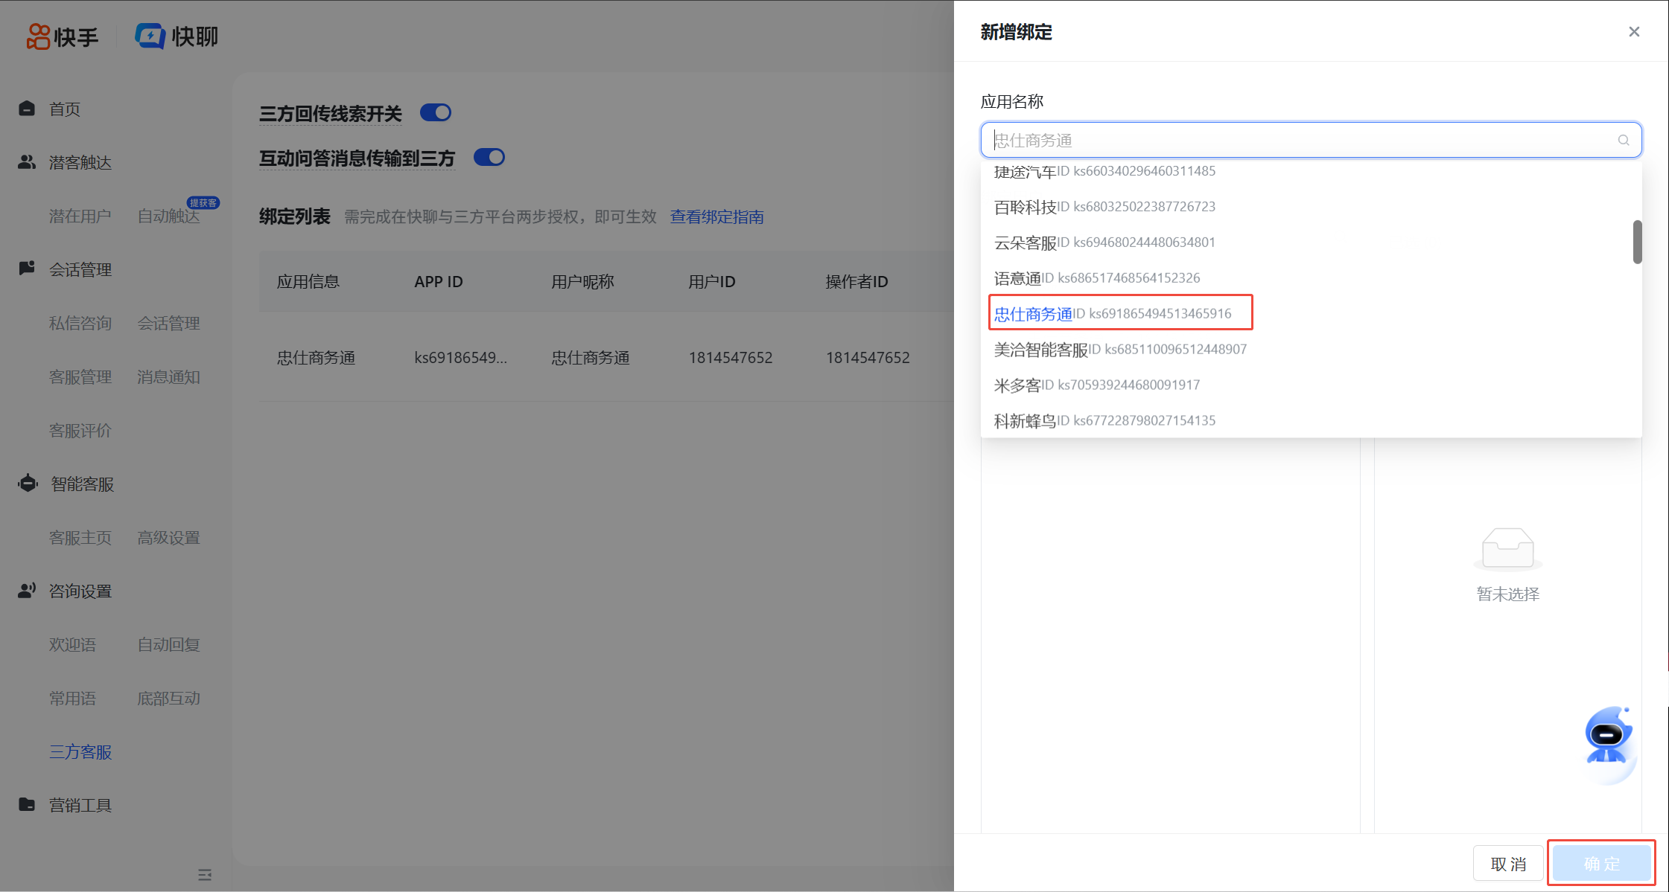
Task: Collapse sidebar with the bottom menu icon
Action: [x=205, y=875]
